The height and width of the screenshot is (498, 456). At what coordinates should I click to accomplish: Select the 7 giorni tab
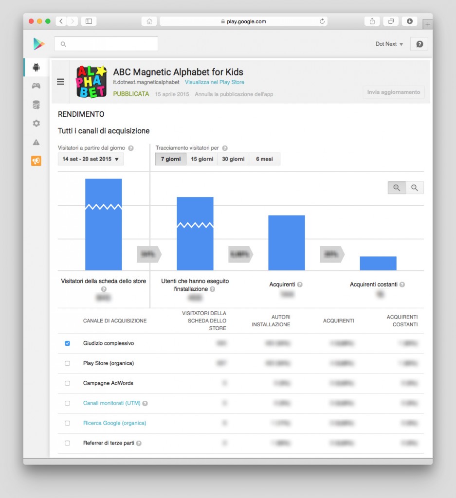point(171,159)
